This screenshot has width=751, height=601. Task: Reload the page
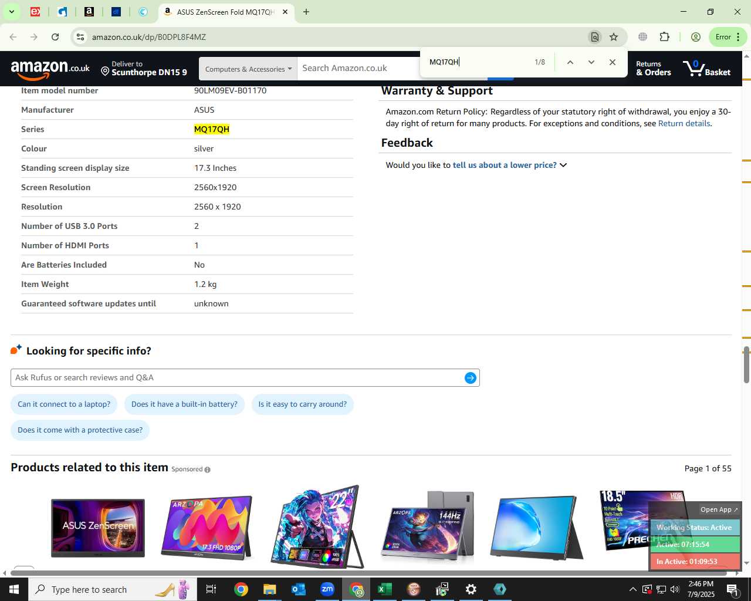(x=55, y=37)
